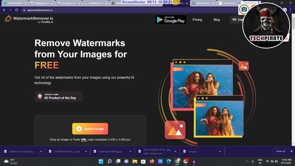Reload the page with the refresh icon
Screen dimensions: 295x166
[x=17, y=10]
